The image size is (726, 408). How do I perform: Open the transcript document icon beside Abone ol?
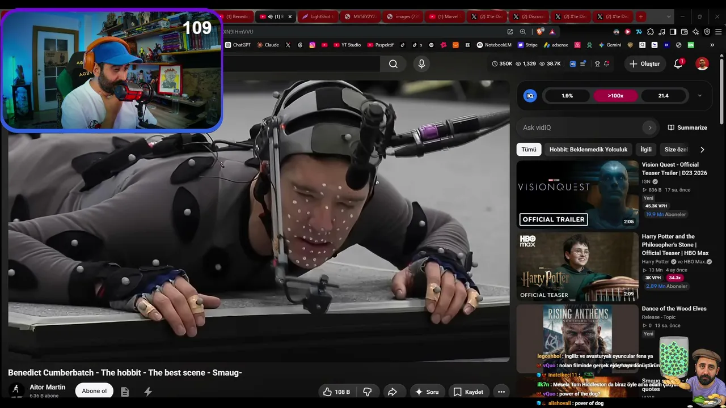pos(125,392)
